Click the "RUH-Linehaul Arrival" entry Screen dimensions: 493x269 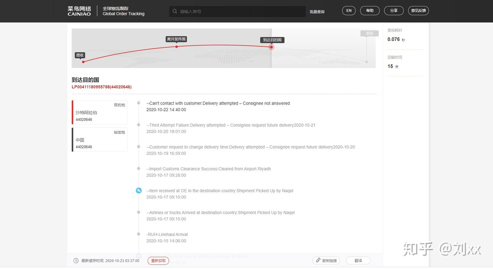pos(167,234)
